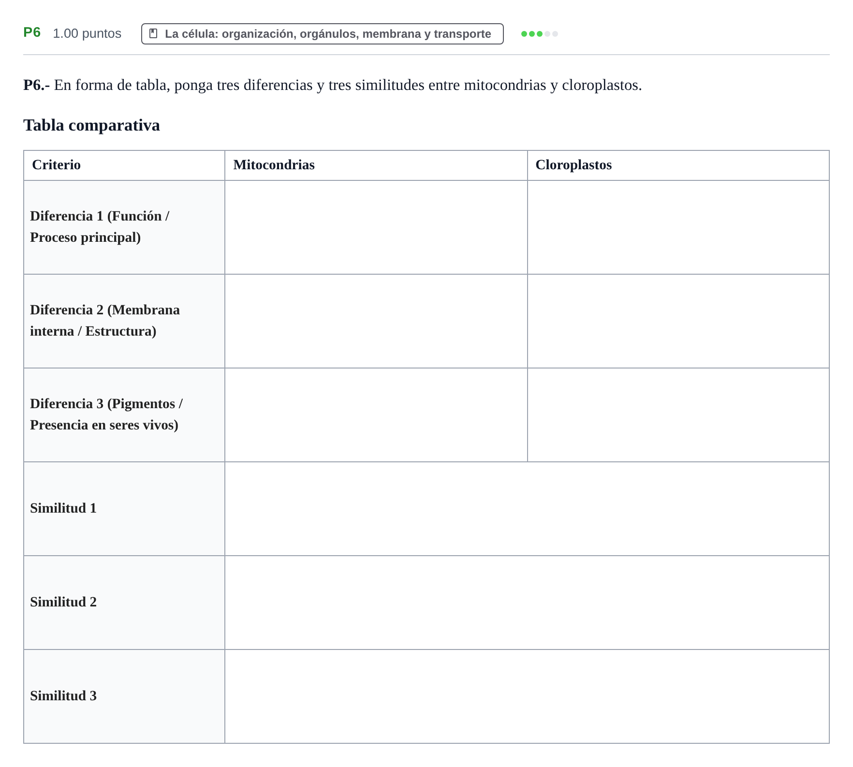Click the answer cell for Similitud 2

tap(527, 603)
